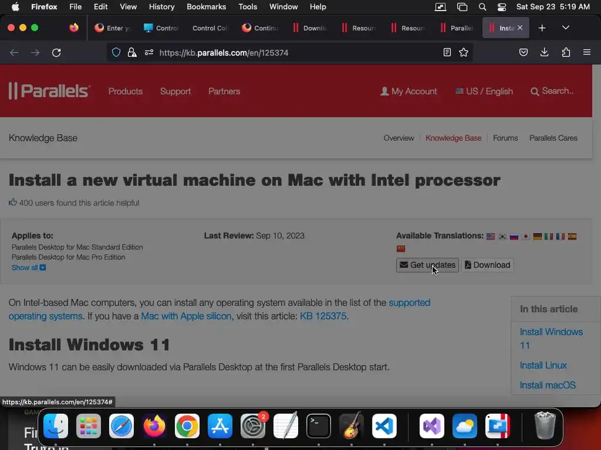Select the German flag translation
The height and width of the screenshot is (450, 601).
[538, 236]
